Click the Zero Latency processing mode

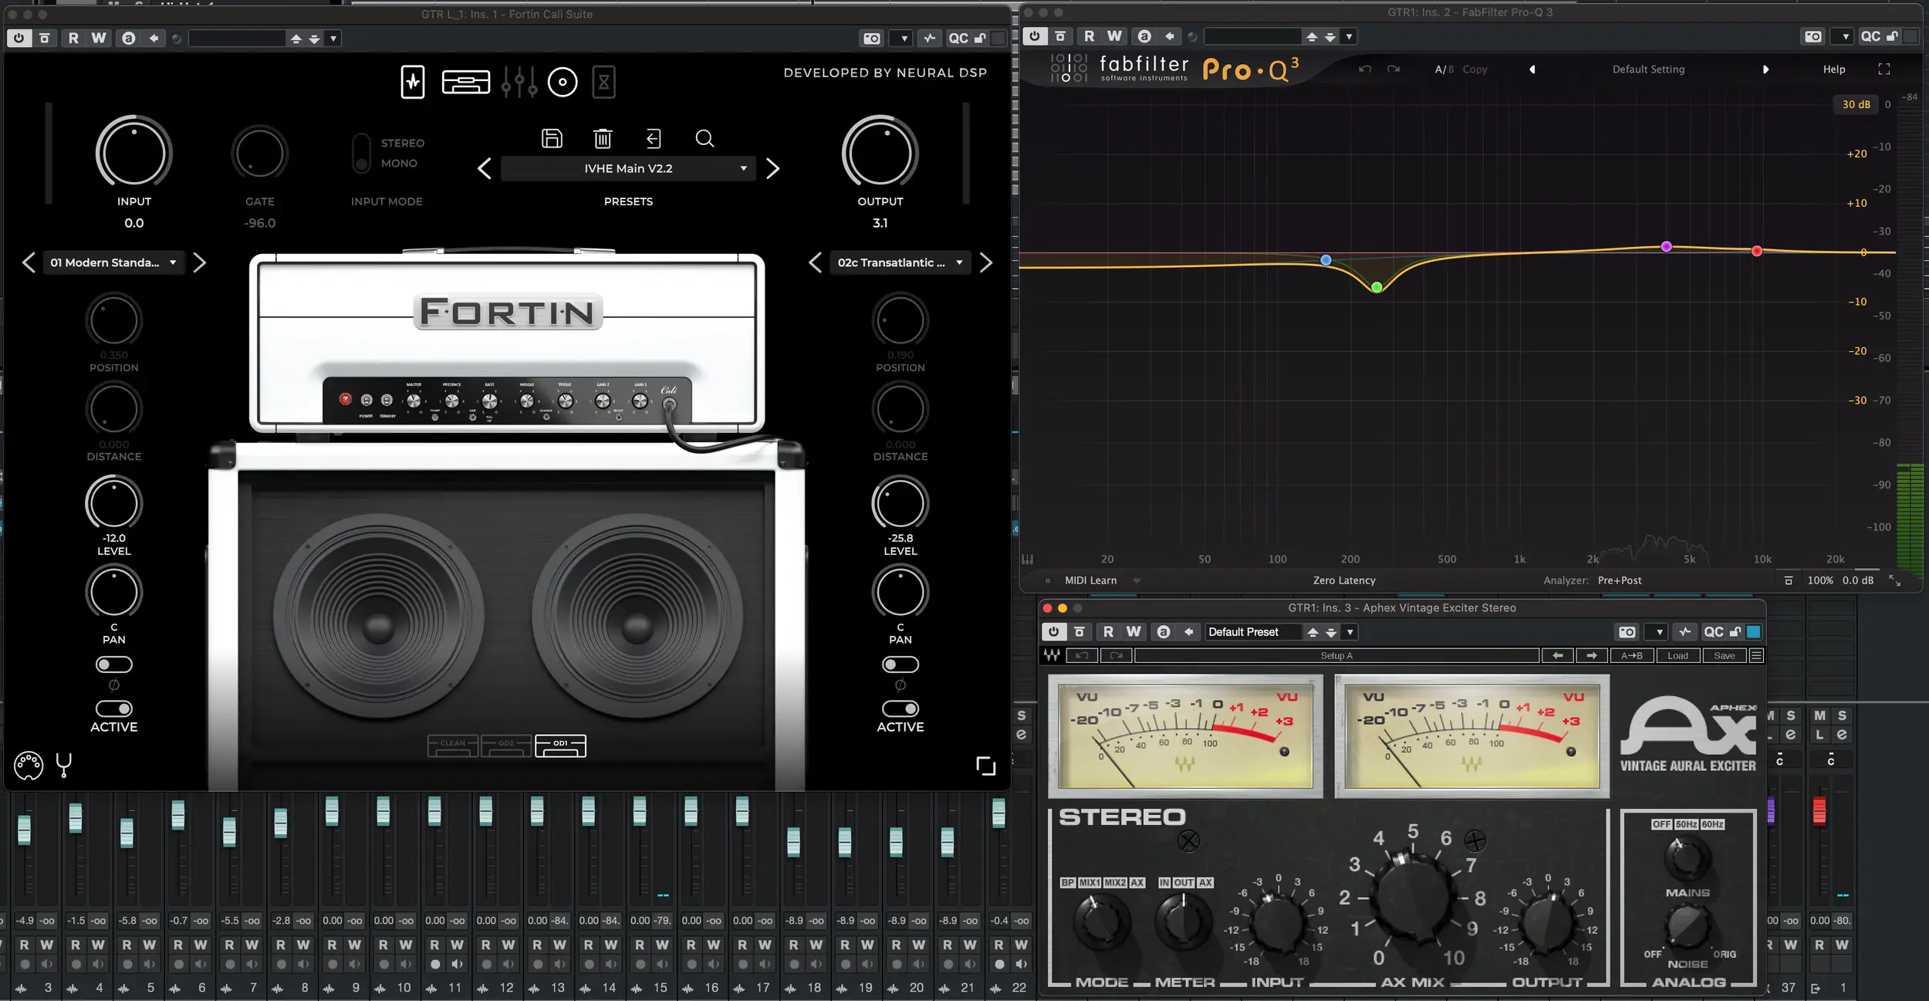(1344, 580)
